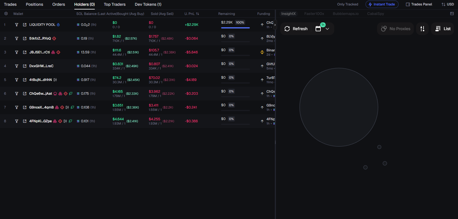Open the Dev Tokens (1) tab
This screenshot has height=219, width=458.
point(148,4)
